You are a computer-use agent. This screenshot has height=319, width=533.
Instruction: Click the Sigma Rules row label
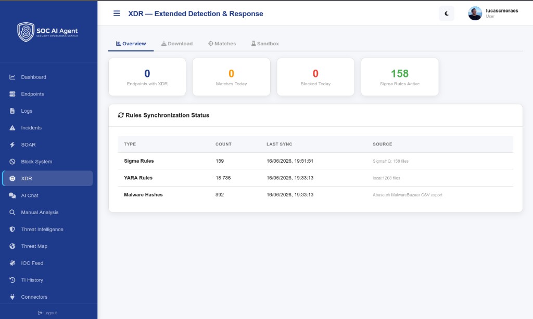[138, 161]
